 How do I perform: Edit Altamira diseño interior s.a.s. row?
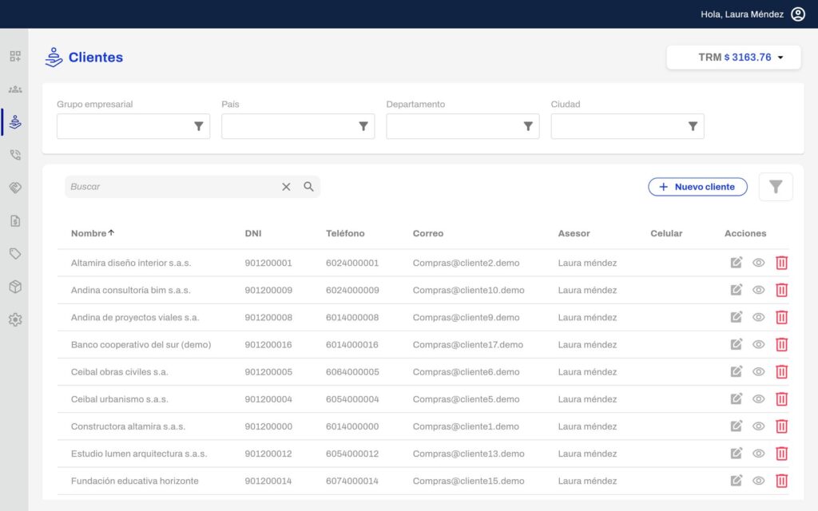[x=736, y=263]
